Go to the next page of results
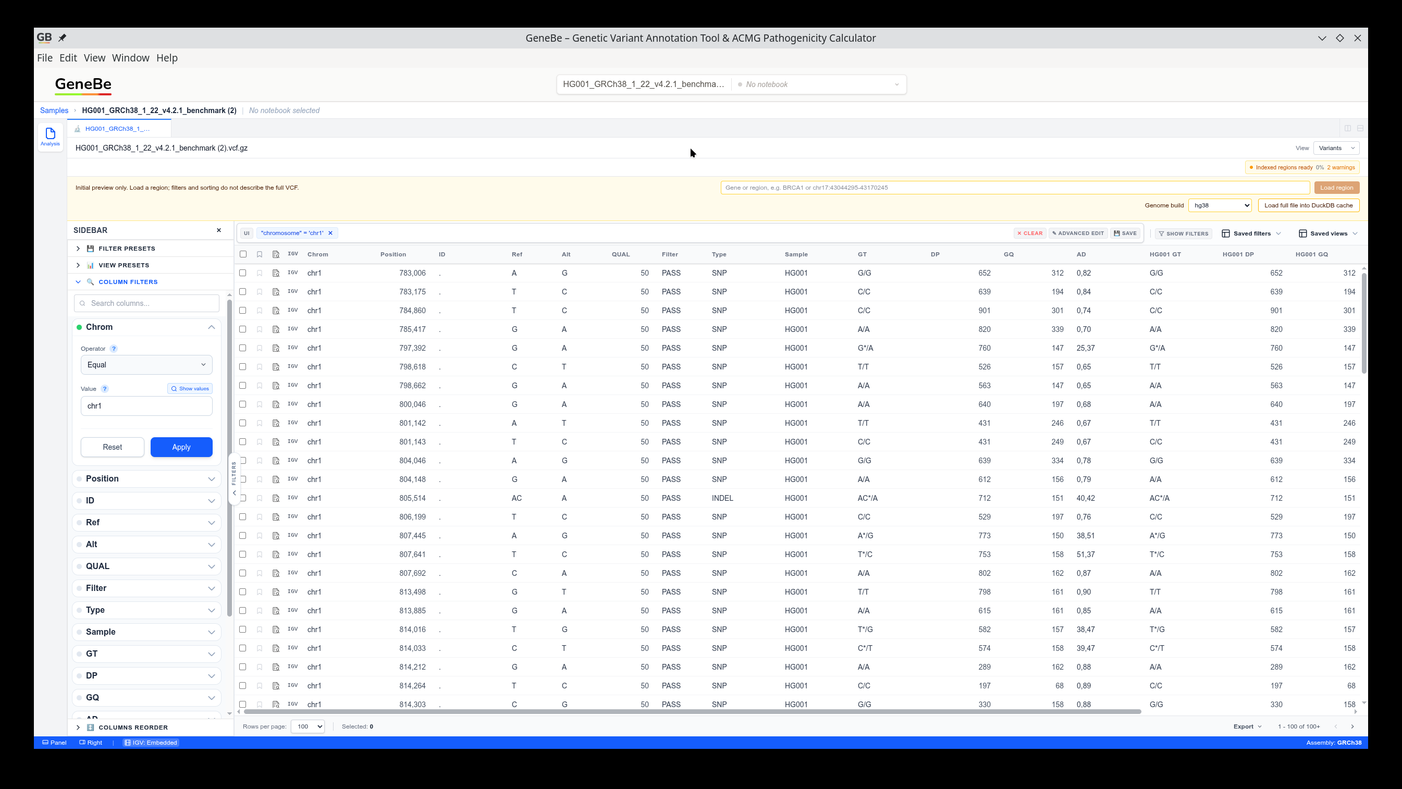 [1352, 726]
